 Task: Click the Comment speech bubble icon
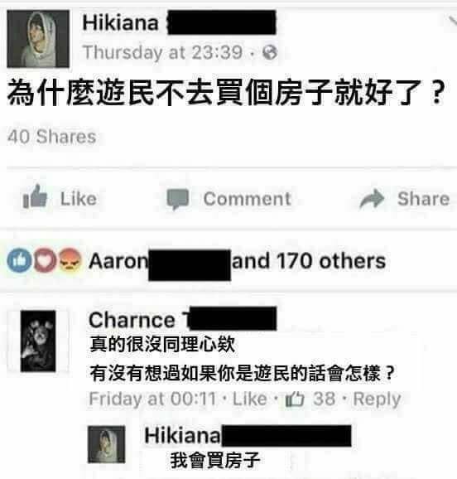178,199
